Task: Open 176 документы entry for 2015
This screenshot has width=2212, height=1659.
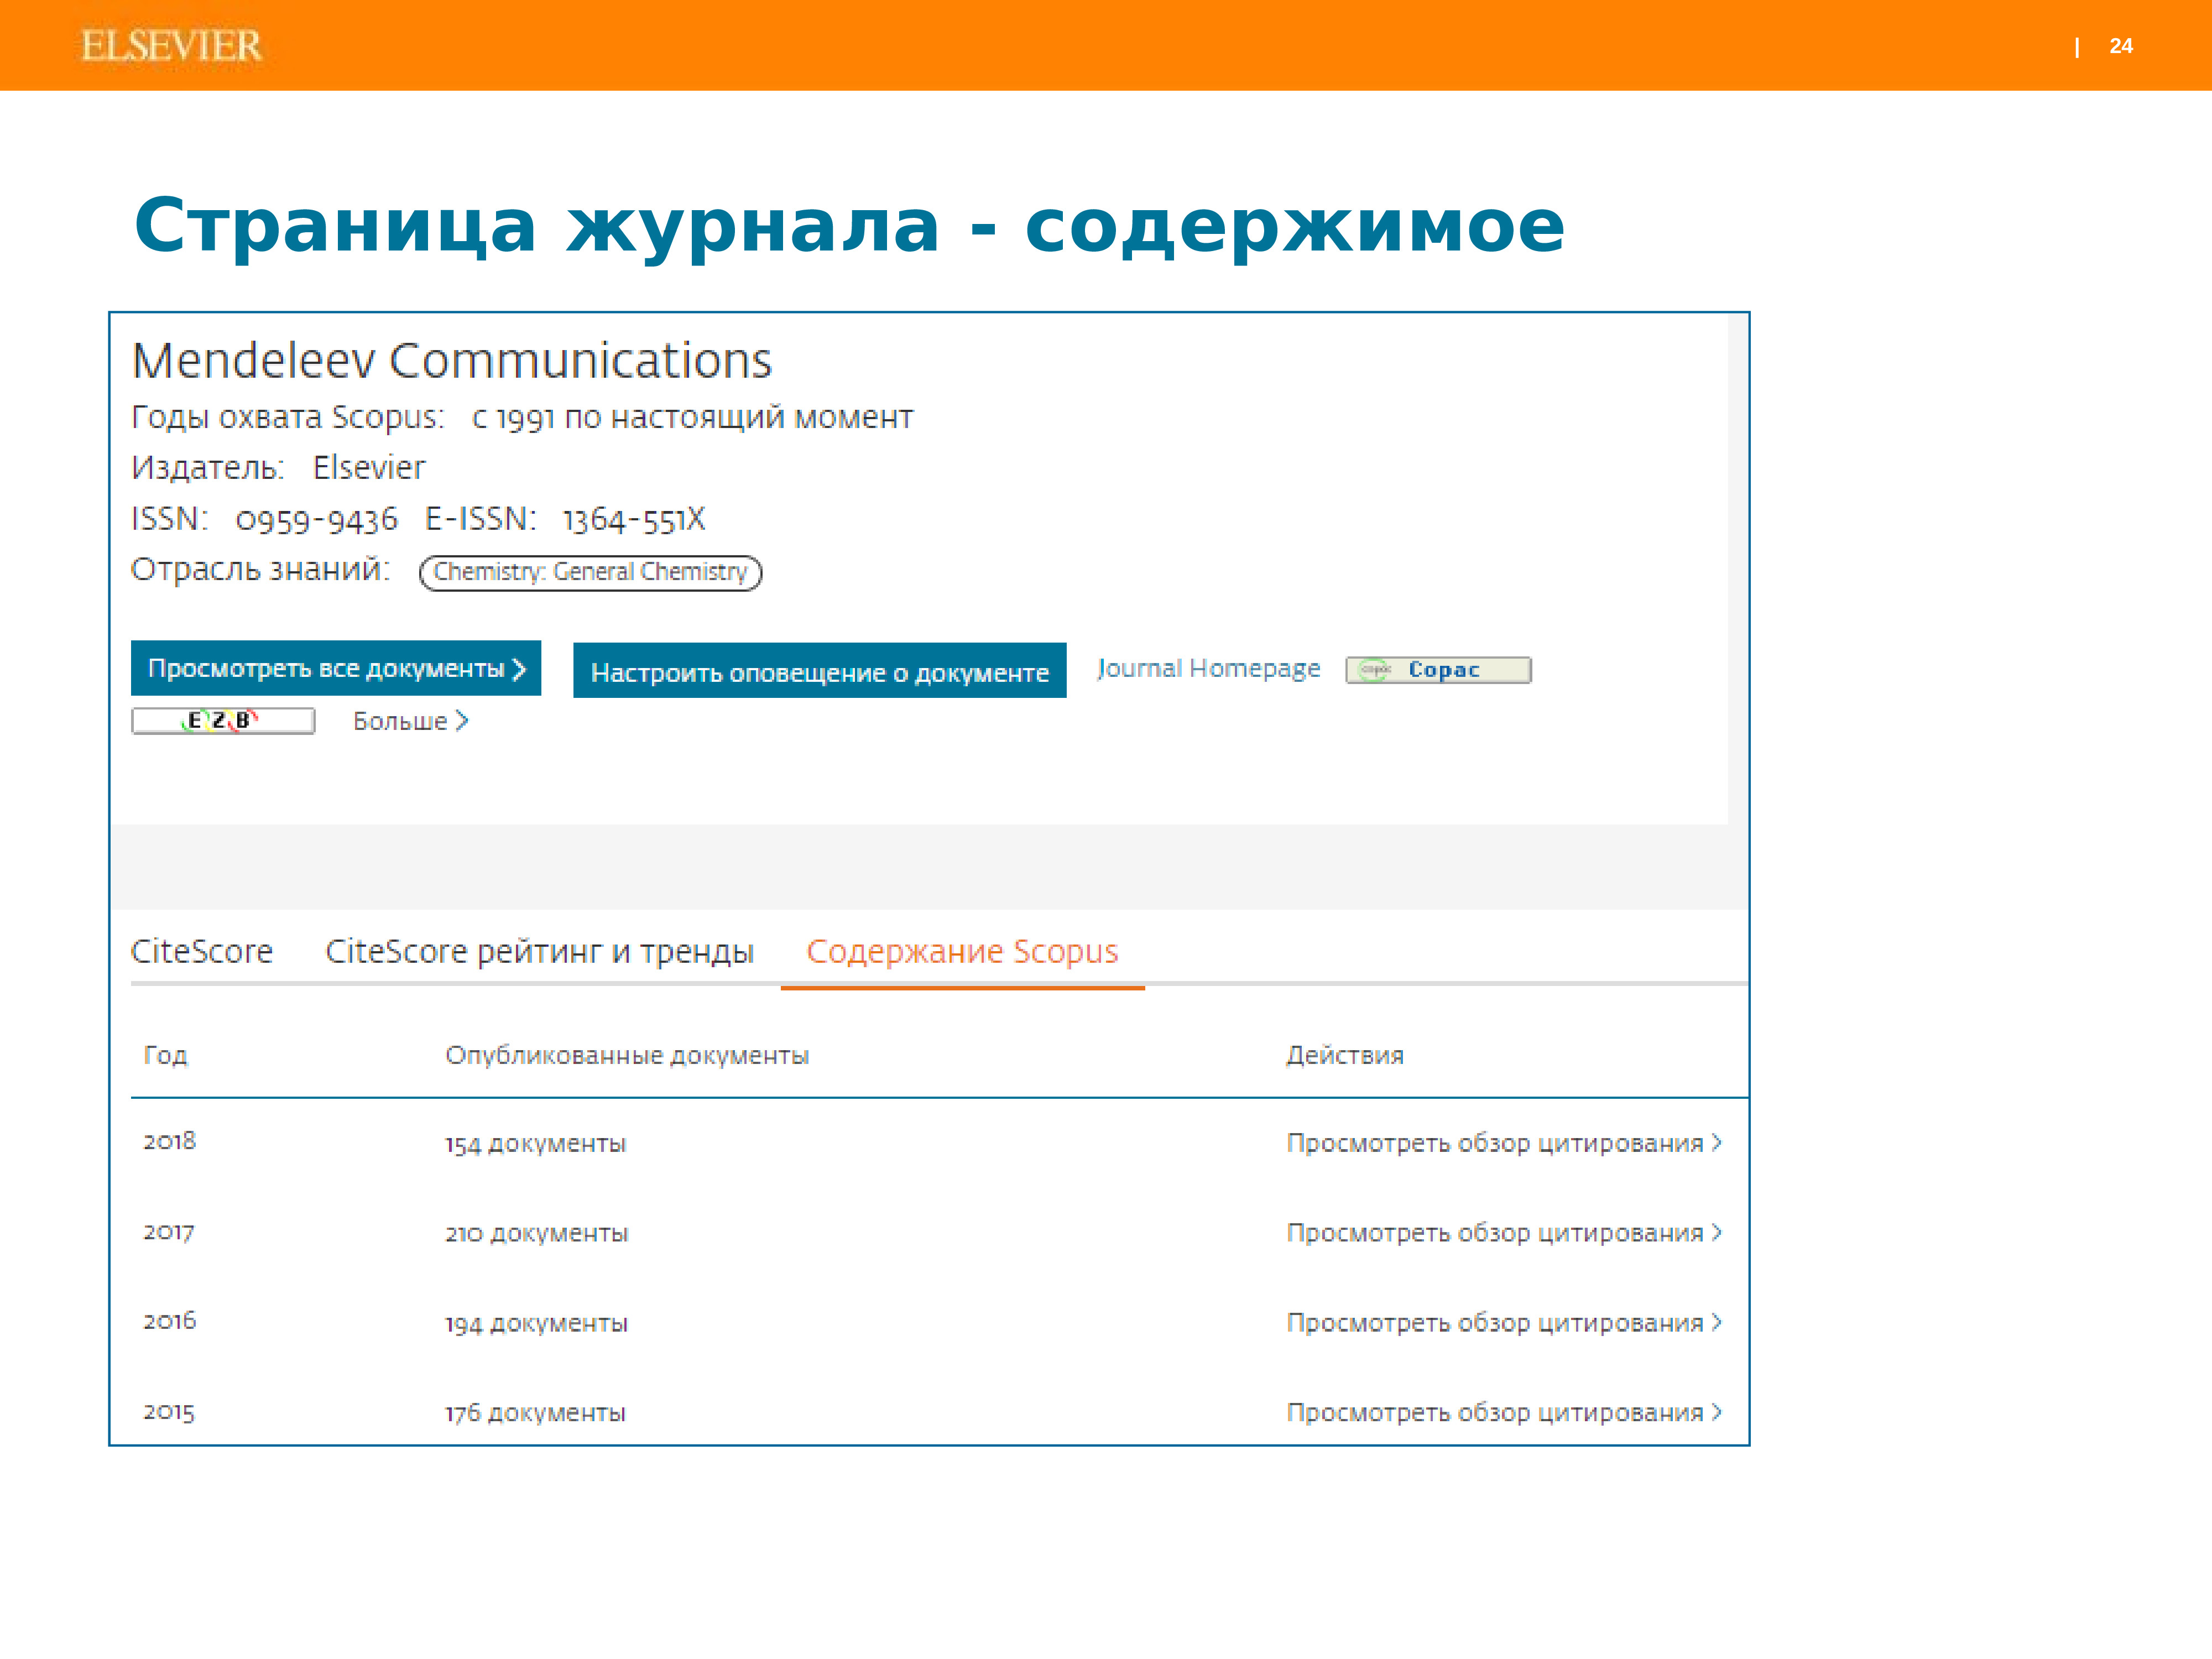Action: click(535, 1413)
